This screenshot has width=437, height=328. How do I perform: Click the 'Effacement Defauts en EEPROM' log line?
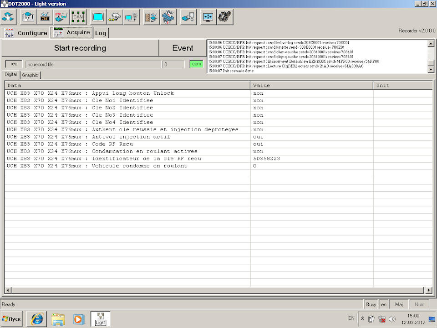(x=294, y=61)
